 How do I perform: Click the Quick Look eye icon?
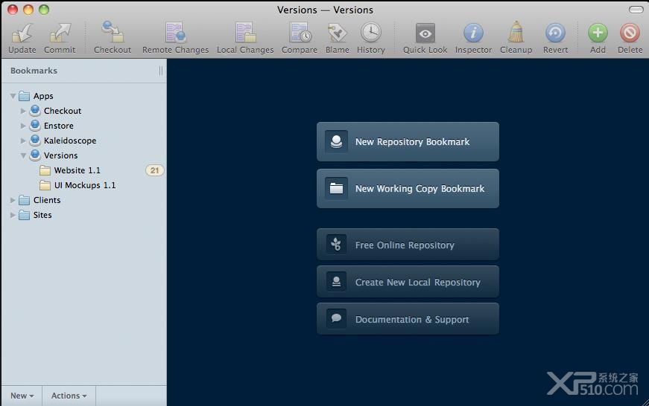425,33
